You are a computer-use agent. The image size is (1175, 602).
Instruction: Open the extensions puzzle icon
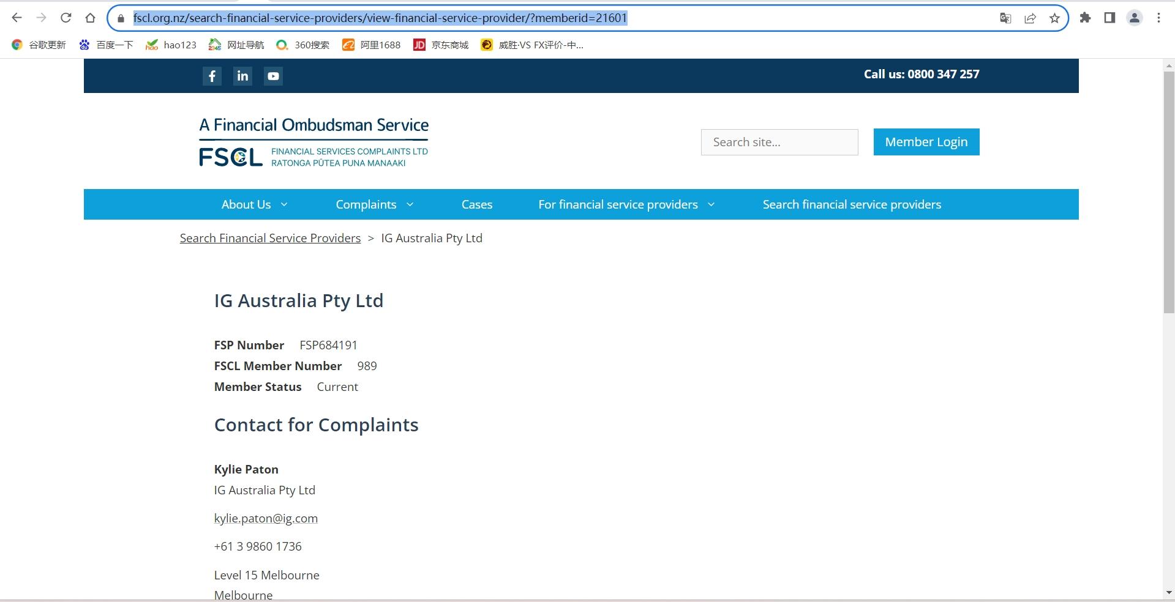pos(1085,18)
